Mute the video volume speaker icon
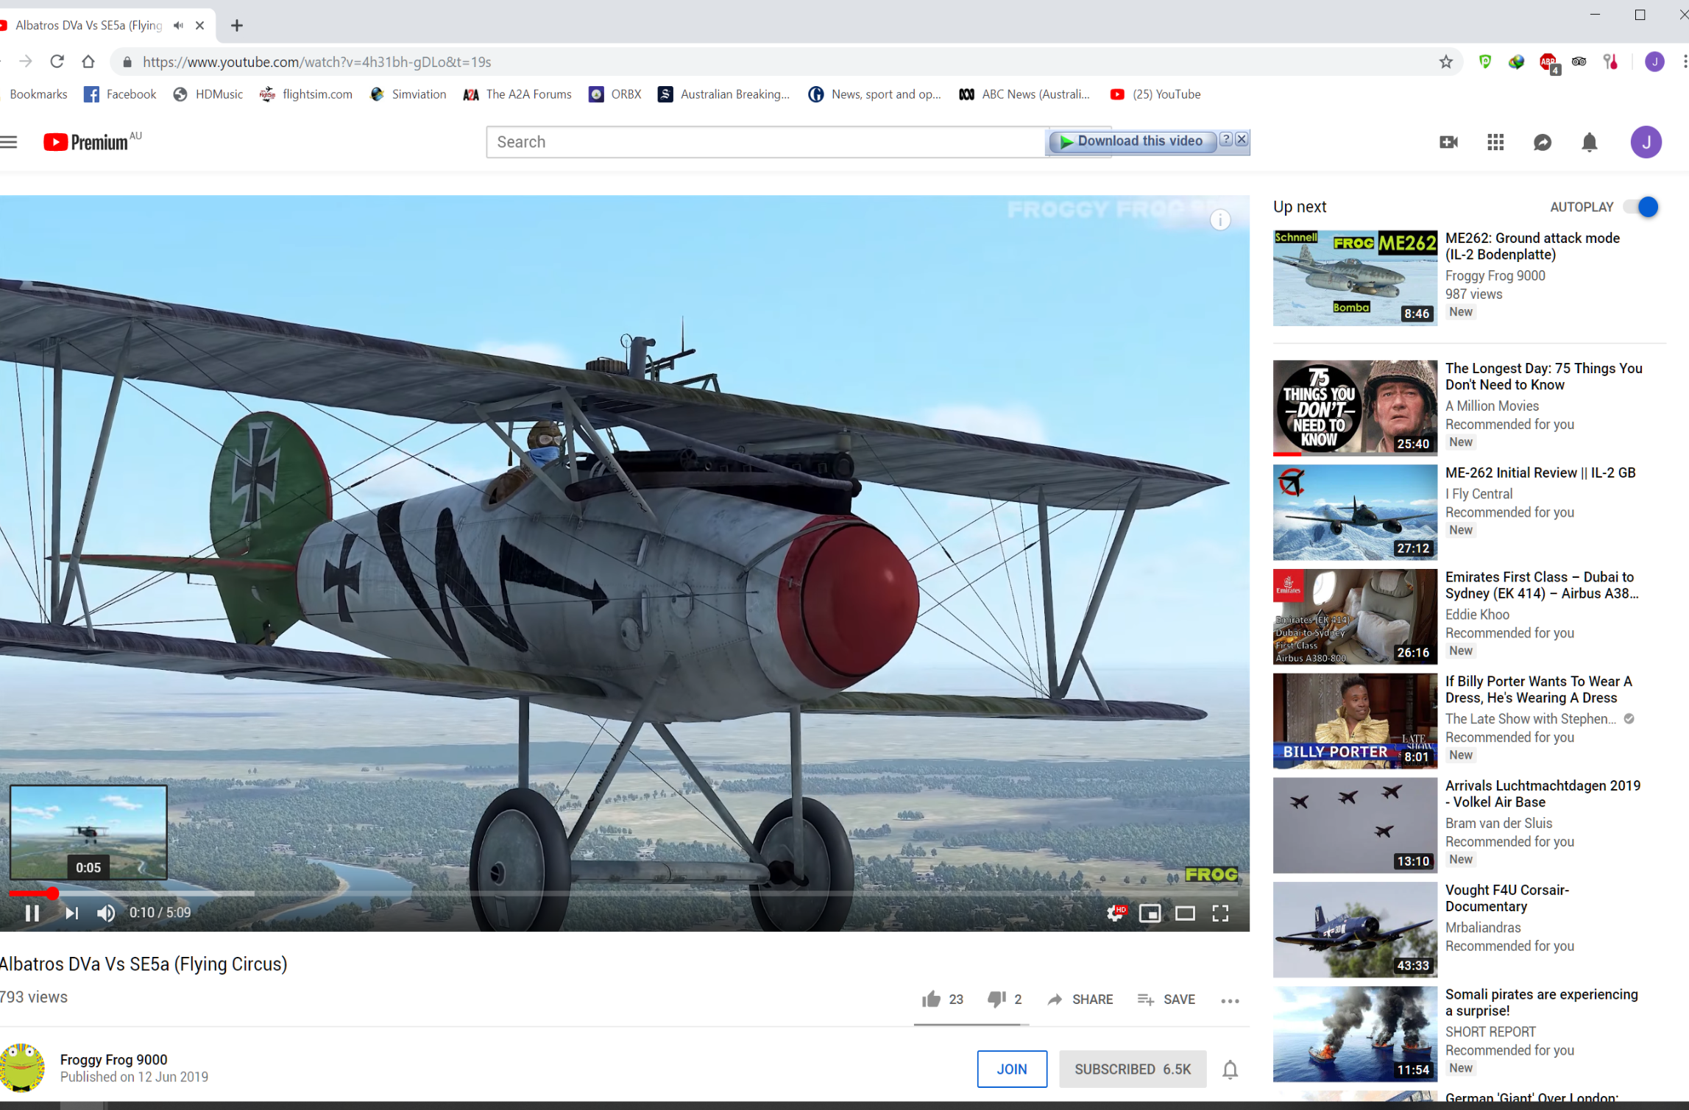The width and height of the screenshot is (1689, 1110). [x=106, y=913]
